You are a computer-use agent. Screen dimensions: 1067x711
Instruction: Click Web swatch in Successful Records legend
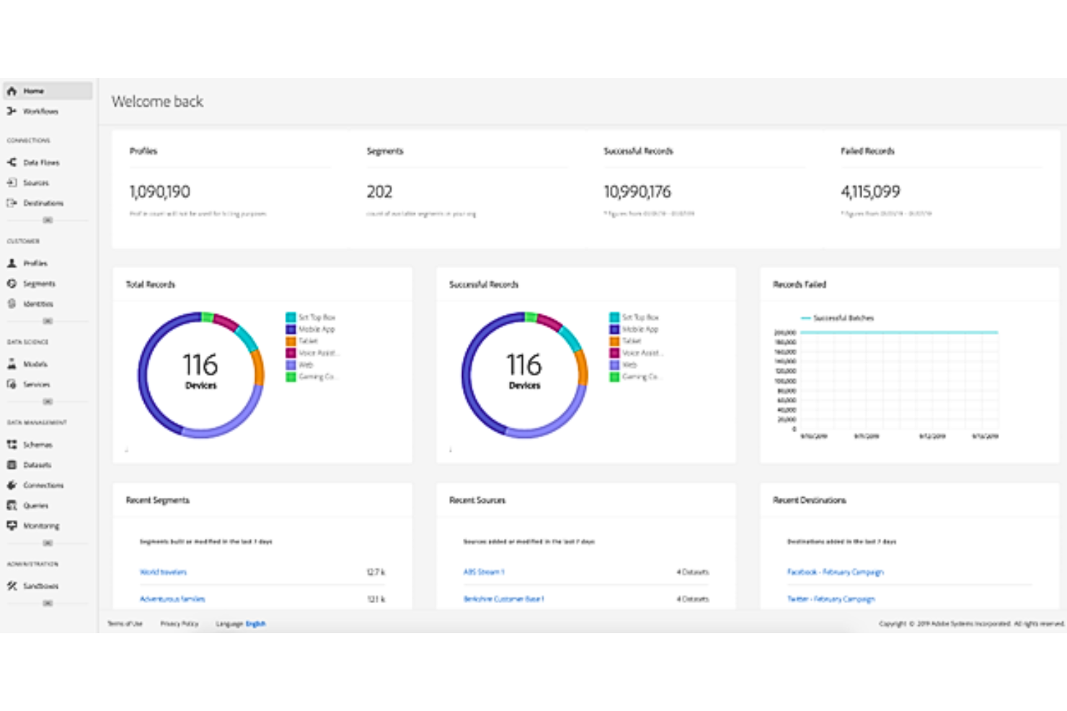coord(614,365)
